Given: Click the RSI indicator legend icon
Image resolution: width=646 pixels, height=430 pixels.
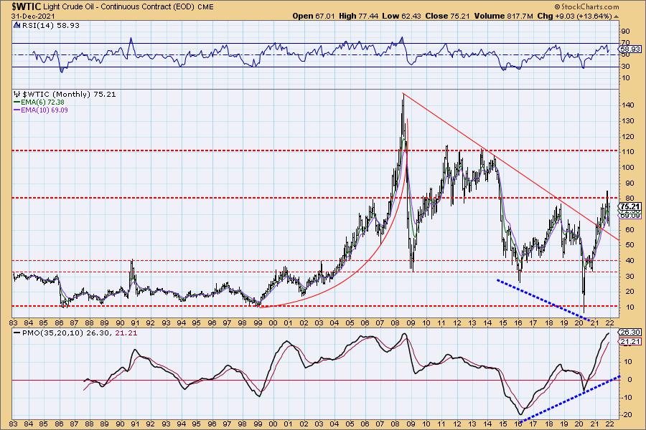Looking at the screenshot, I should coord(17,26).
